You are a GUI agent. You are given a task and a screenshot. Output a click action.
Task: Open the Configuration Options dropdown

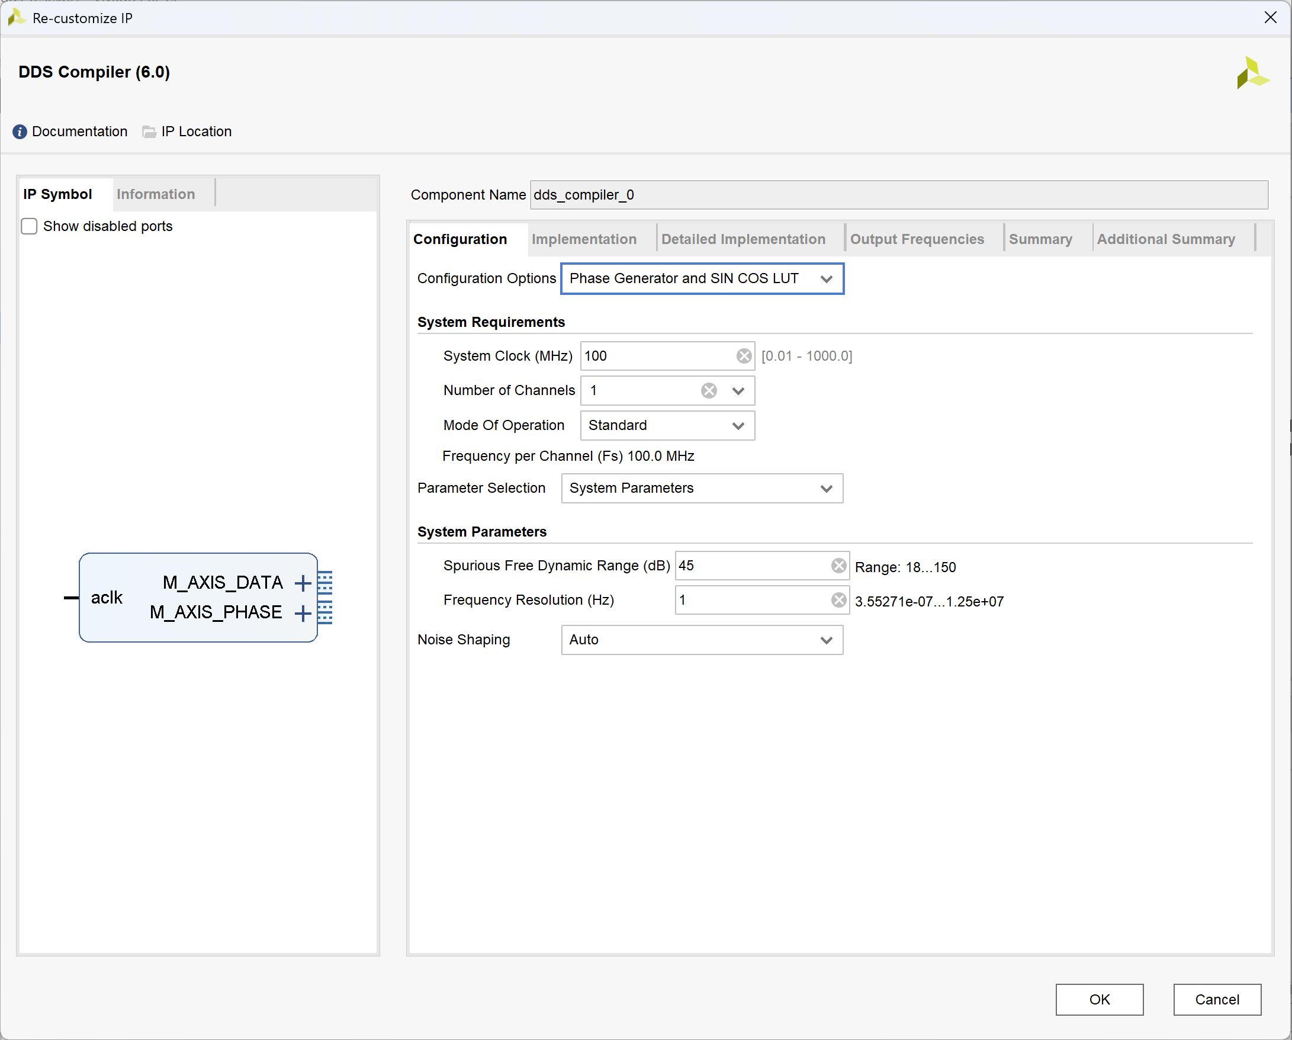[x=702, y=279]
